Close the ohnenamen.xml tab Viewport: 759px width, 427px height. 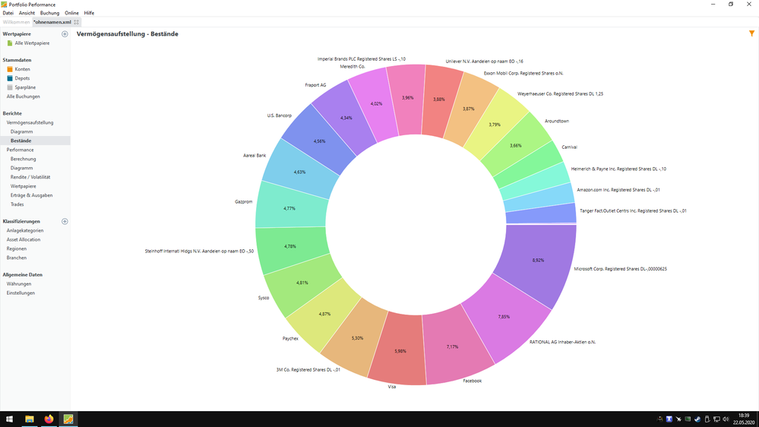pos(77,22)
